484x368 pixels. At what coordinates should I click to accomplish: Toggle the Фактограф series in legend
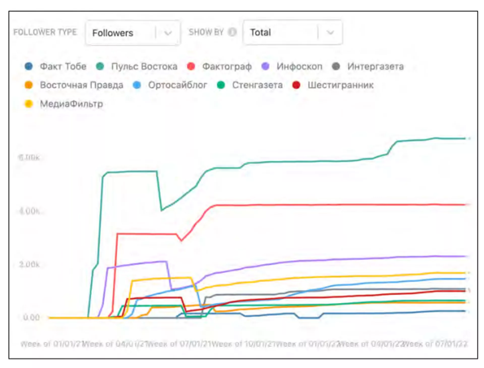click(x=227, y=67)
